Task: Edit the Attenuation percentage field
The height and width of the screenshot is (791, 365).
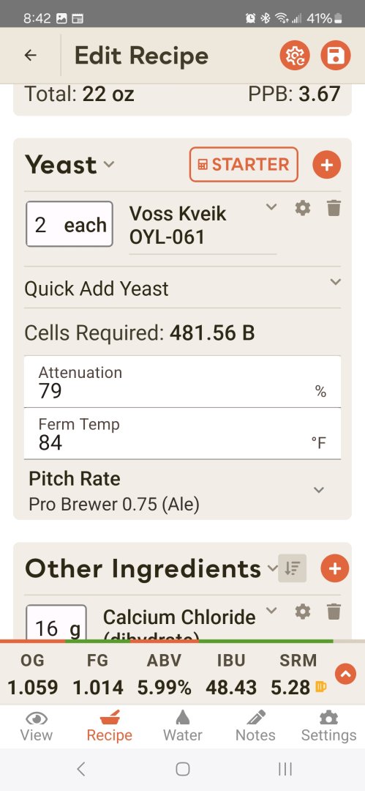Action: (x=183, y=382)
